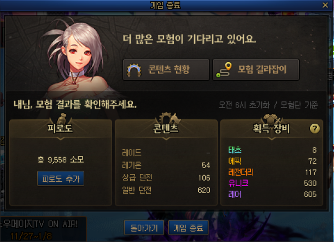The height and width of the screenshot is (242, 334).
Task: Click the ON AIR event banner
Action: click(43, 229)
